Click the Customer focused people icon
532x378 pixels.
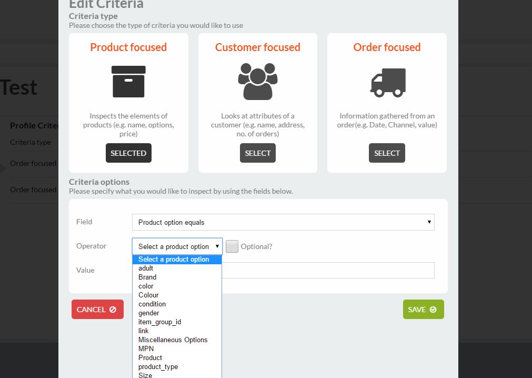[x=257, y=82]
